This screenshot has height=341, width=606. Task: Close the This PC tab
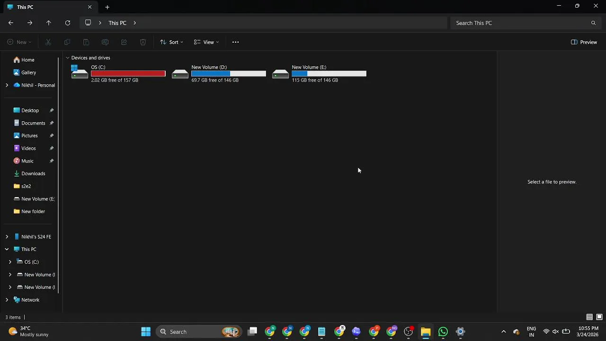89,7
